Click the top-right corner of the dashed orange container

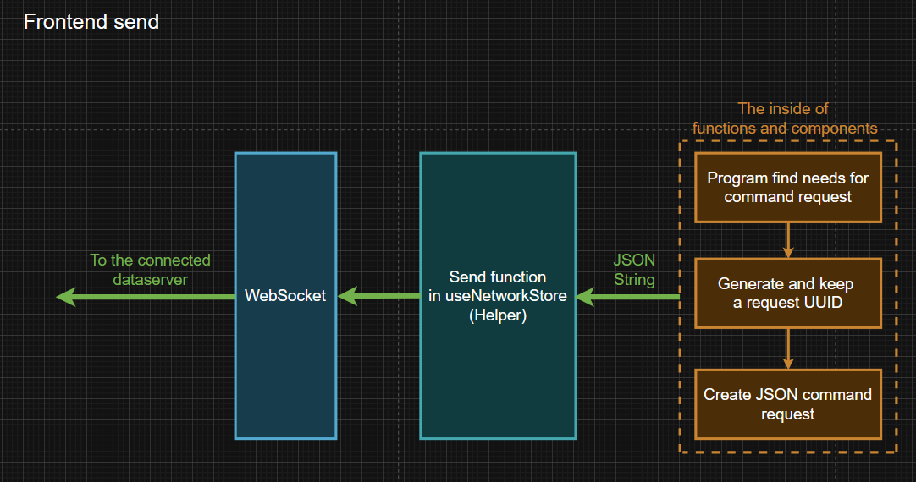(896, 140)
